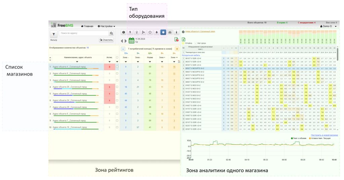Screen dimensions: 344x180
Task: Select the electricity lightning equipment icon
Action: (x=130, y=32)
